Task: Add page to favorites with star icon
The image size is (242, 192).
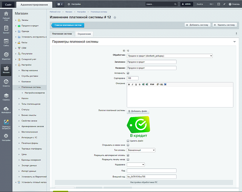Action: pos(115,17)
